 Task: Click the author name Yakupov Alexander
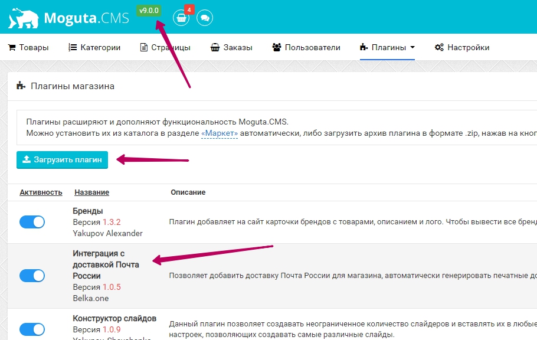pos(107,233)
